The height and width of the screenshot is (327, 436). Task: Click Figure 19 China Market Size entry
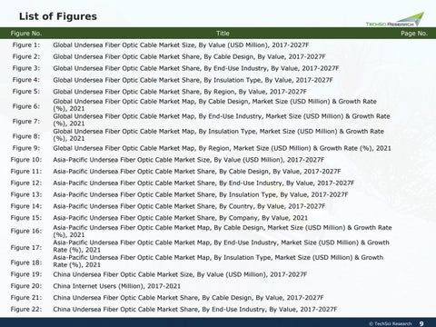click(x=180, y=274)
